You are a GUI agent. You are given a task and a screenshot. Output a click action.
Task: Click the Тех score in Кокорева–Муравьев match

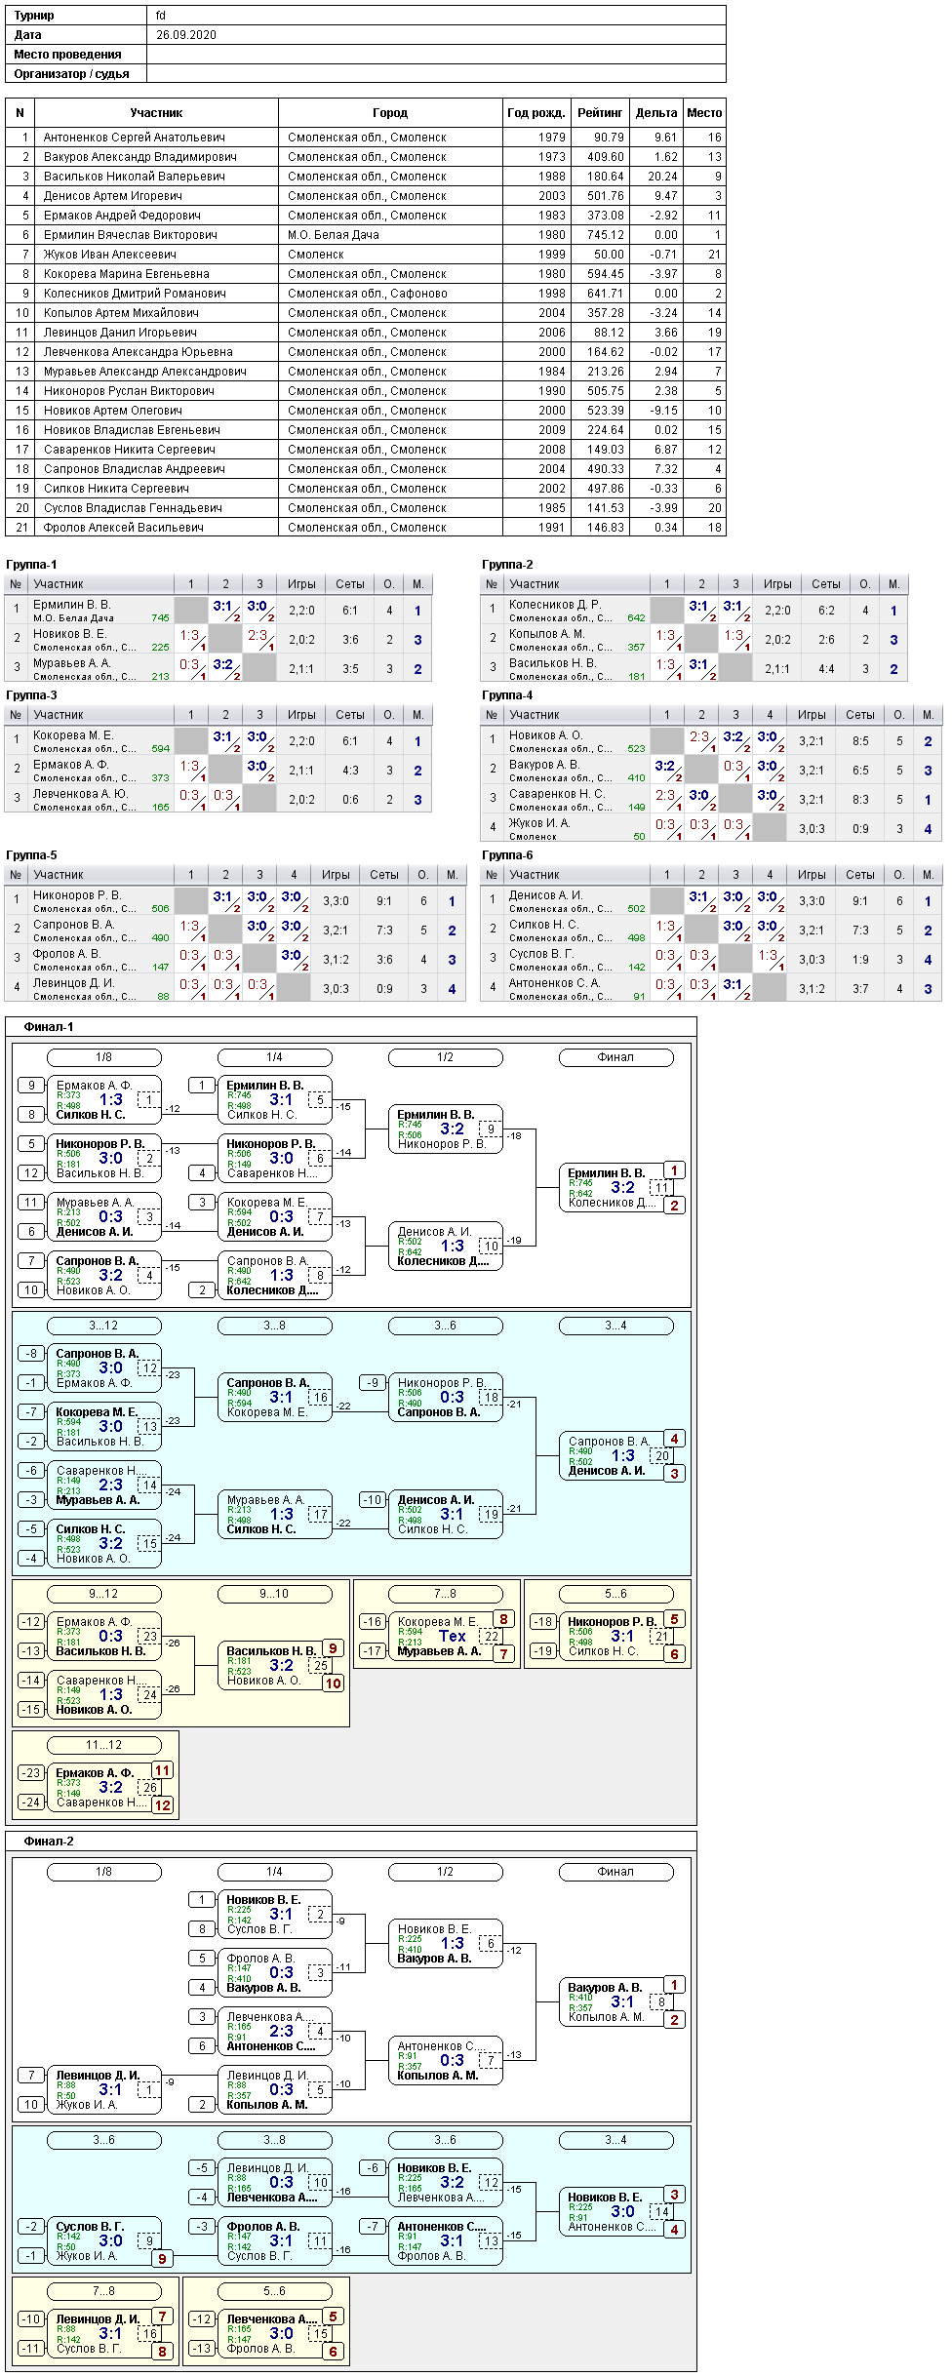point(452,1637)
